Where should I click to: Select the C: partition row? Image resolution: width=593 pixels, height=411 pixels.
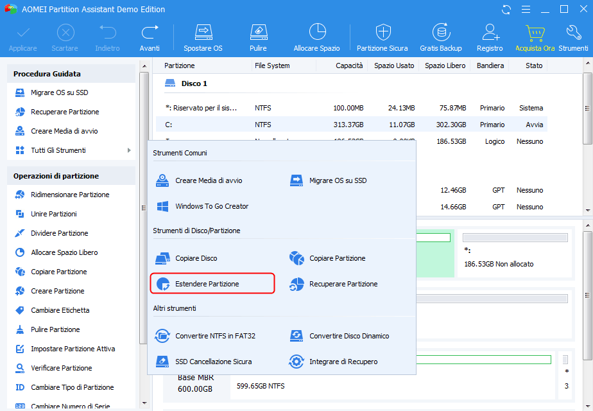[352, 125]
